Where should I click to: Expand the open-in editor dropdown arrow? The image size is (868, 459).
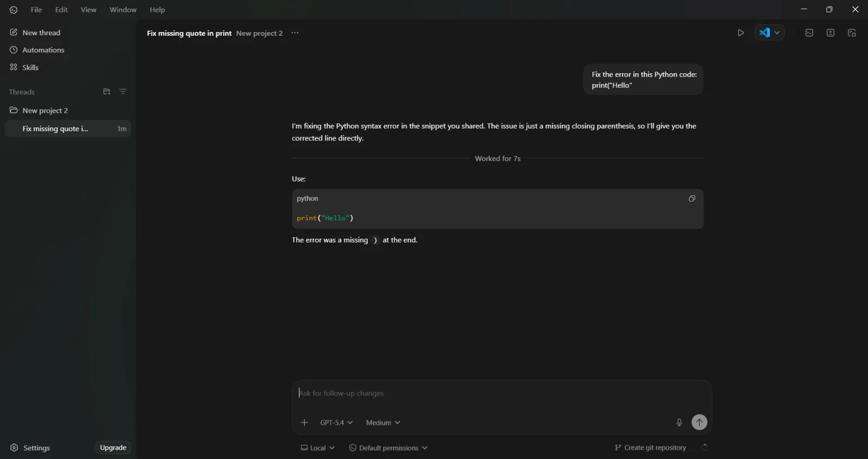tap(777, 33)
